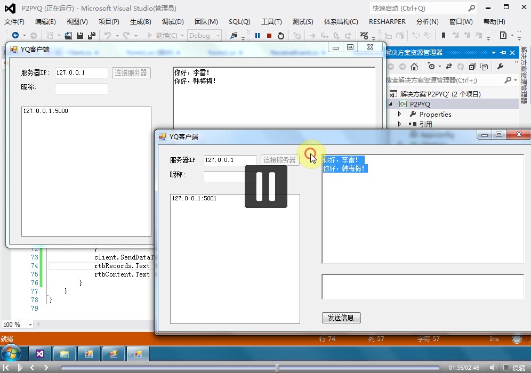Click the 昵称 input field in front window
This screenshot has width=531, height=373.
click(x=224, y=176)
